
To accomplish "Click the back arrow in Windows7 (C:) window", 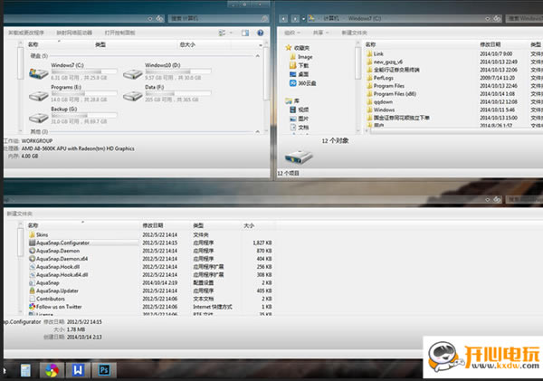I will (x=283, y=18).
